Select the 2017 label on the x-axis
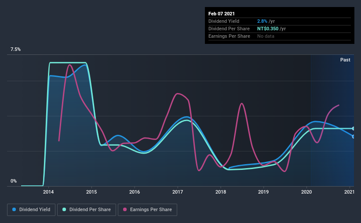This screenshot has width=361, height=223. (178, 192)
